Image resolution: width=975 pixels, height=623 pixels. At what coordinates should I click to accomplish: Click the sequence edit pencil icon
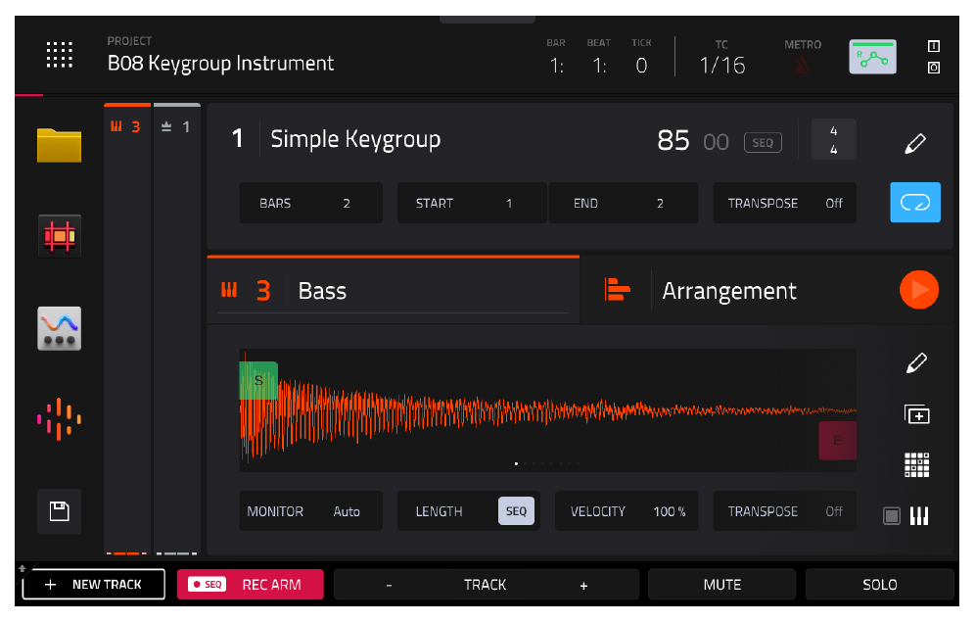[914, 143]
